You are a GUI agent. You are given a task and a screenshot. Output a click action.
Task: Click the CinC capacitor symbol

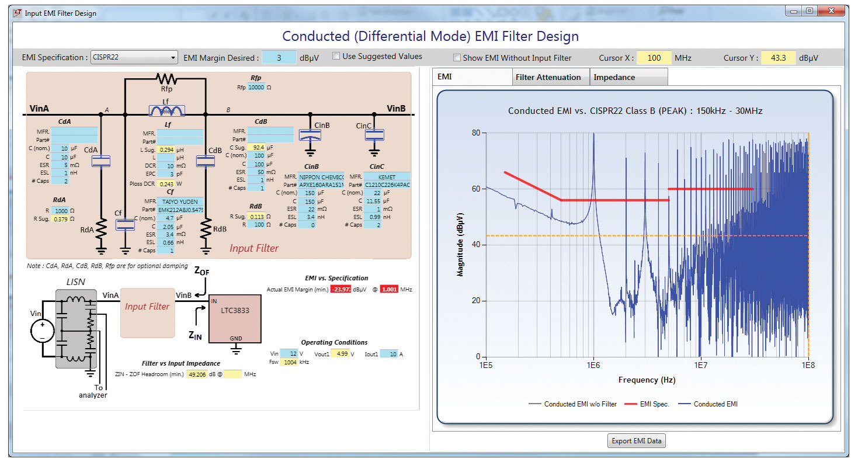[x=373, y=135]
